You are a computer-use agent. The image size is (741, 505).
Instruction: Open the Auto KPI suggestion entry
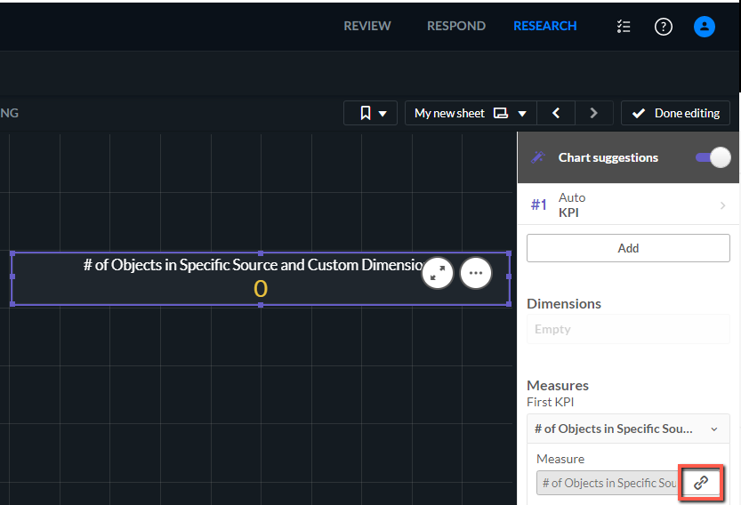tap(628, 205)
